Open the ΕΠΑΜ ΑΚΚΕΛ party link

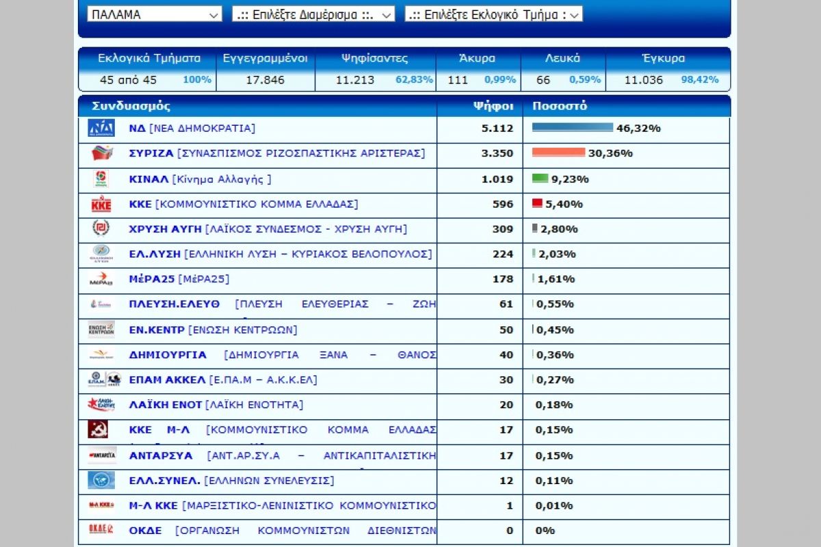223,379
